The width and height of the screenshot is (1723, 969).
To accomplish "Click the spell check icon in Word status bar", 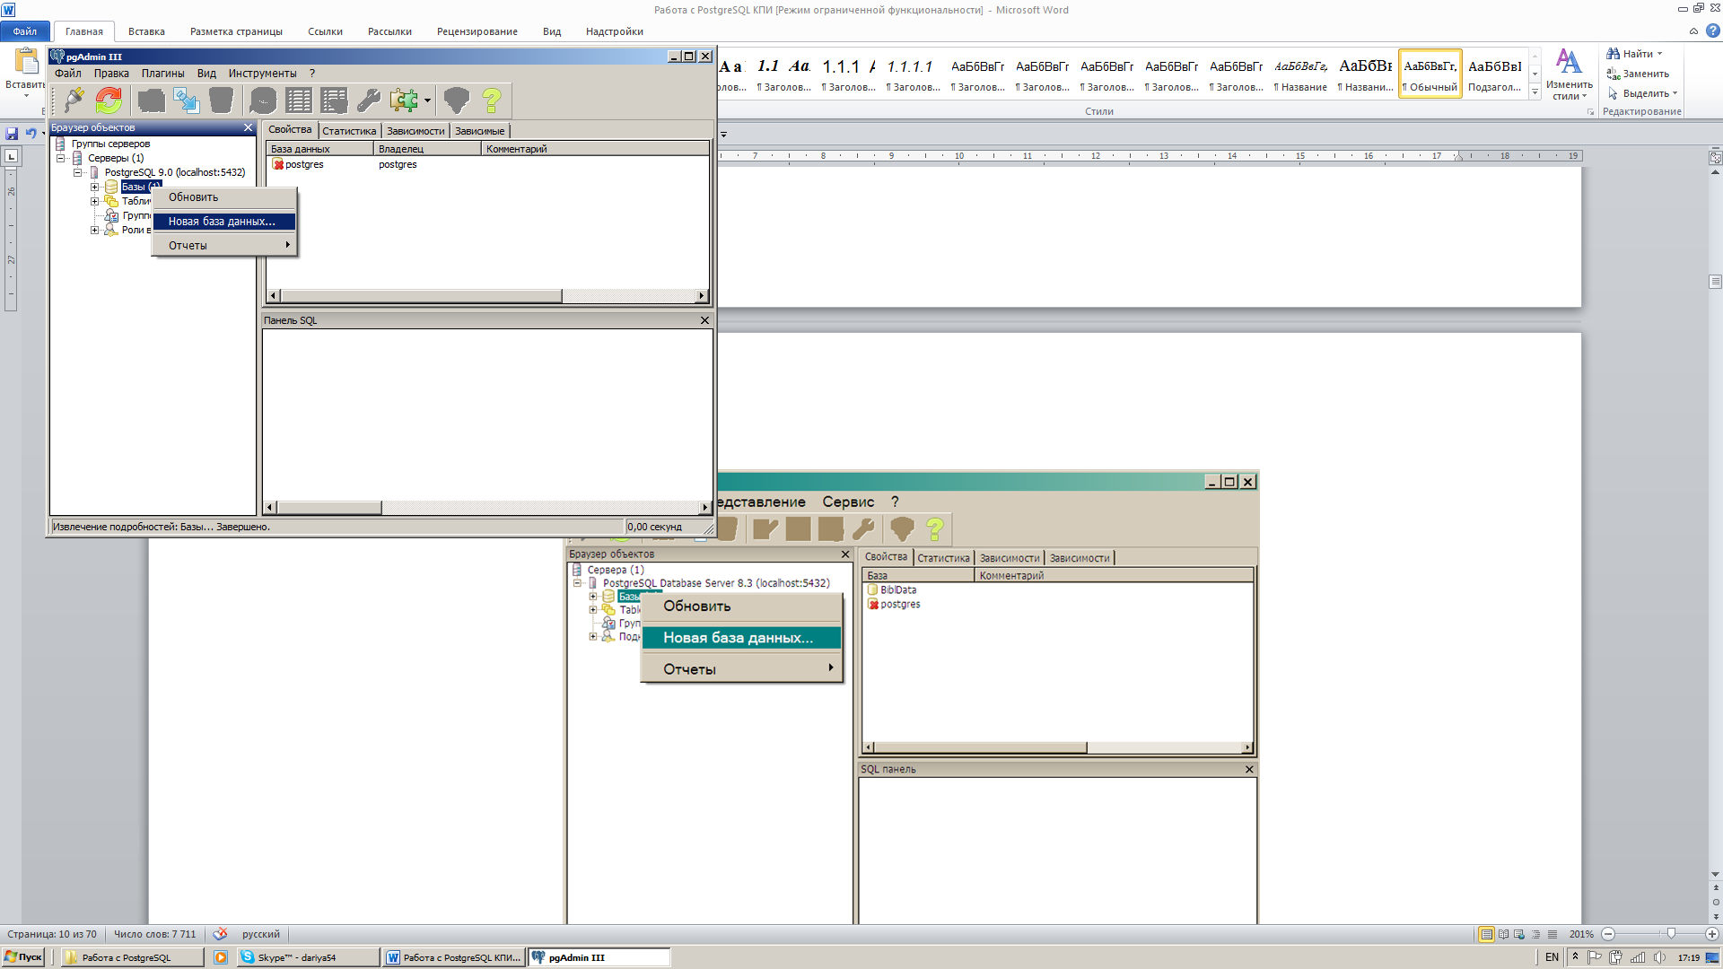I will click(x=220, y=934).
